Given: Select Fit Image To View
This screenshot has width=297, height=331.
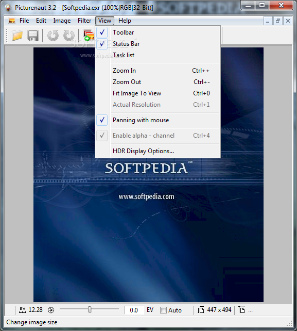Looking at the screenshot, I should coord(158,93).
